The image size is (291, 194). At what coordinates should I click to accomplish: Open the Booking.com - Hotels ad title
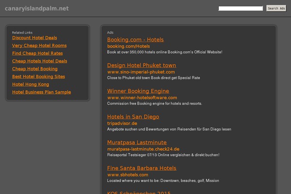(135, 40)
